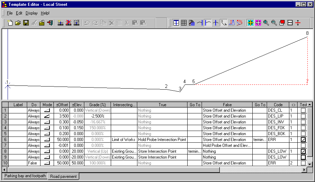Toggle the right side template icon with blue bar left
The image size is (315, 182).
208,23
